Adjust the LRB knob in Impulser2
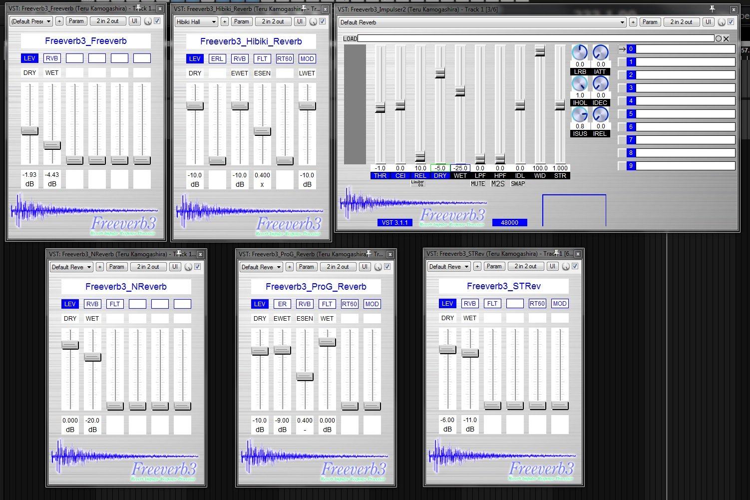The image size is (750, 500). pyautogui.click(x=579, y=52)
